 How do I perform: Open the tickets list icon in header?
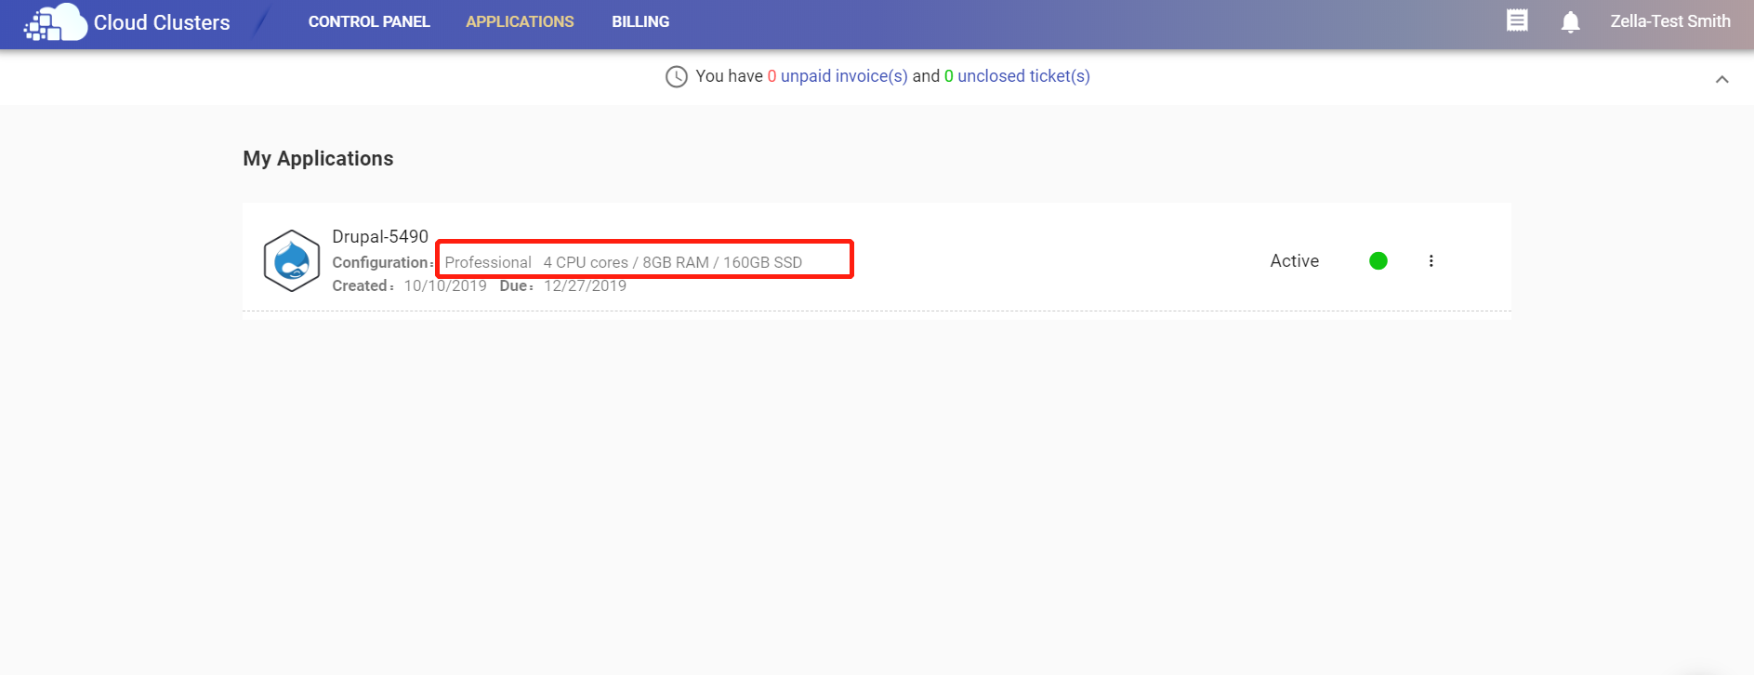click(1517, 20)
